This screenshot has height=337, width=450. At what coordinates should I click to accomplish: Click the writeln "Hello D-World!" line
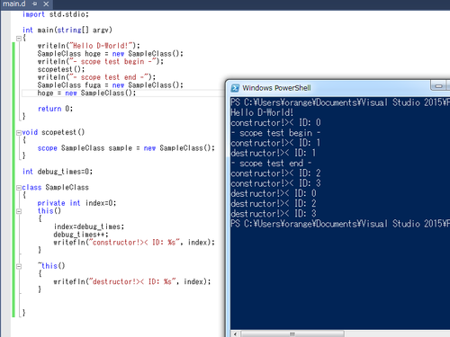(x=89, y=46)
